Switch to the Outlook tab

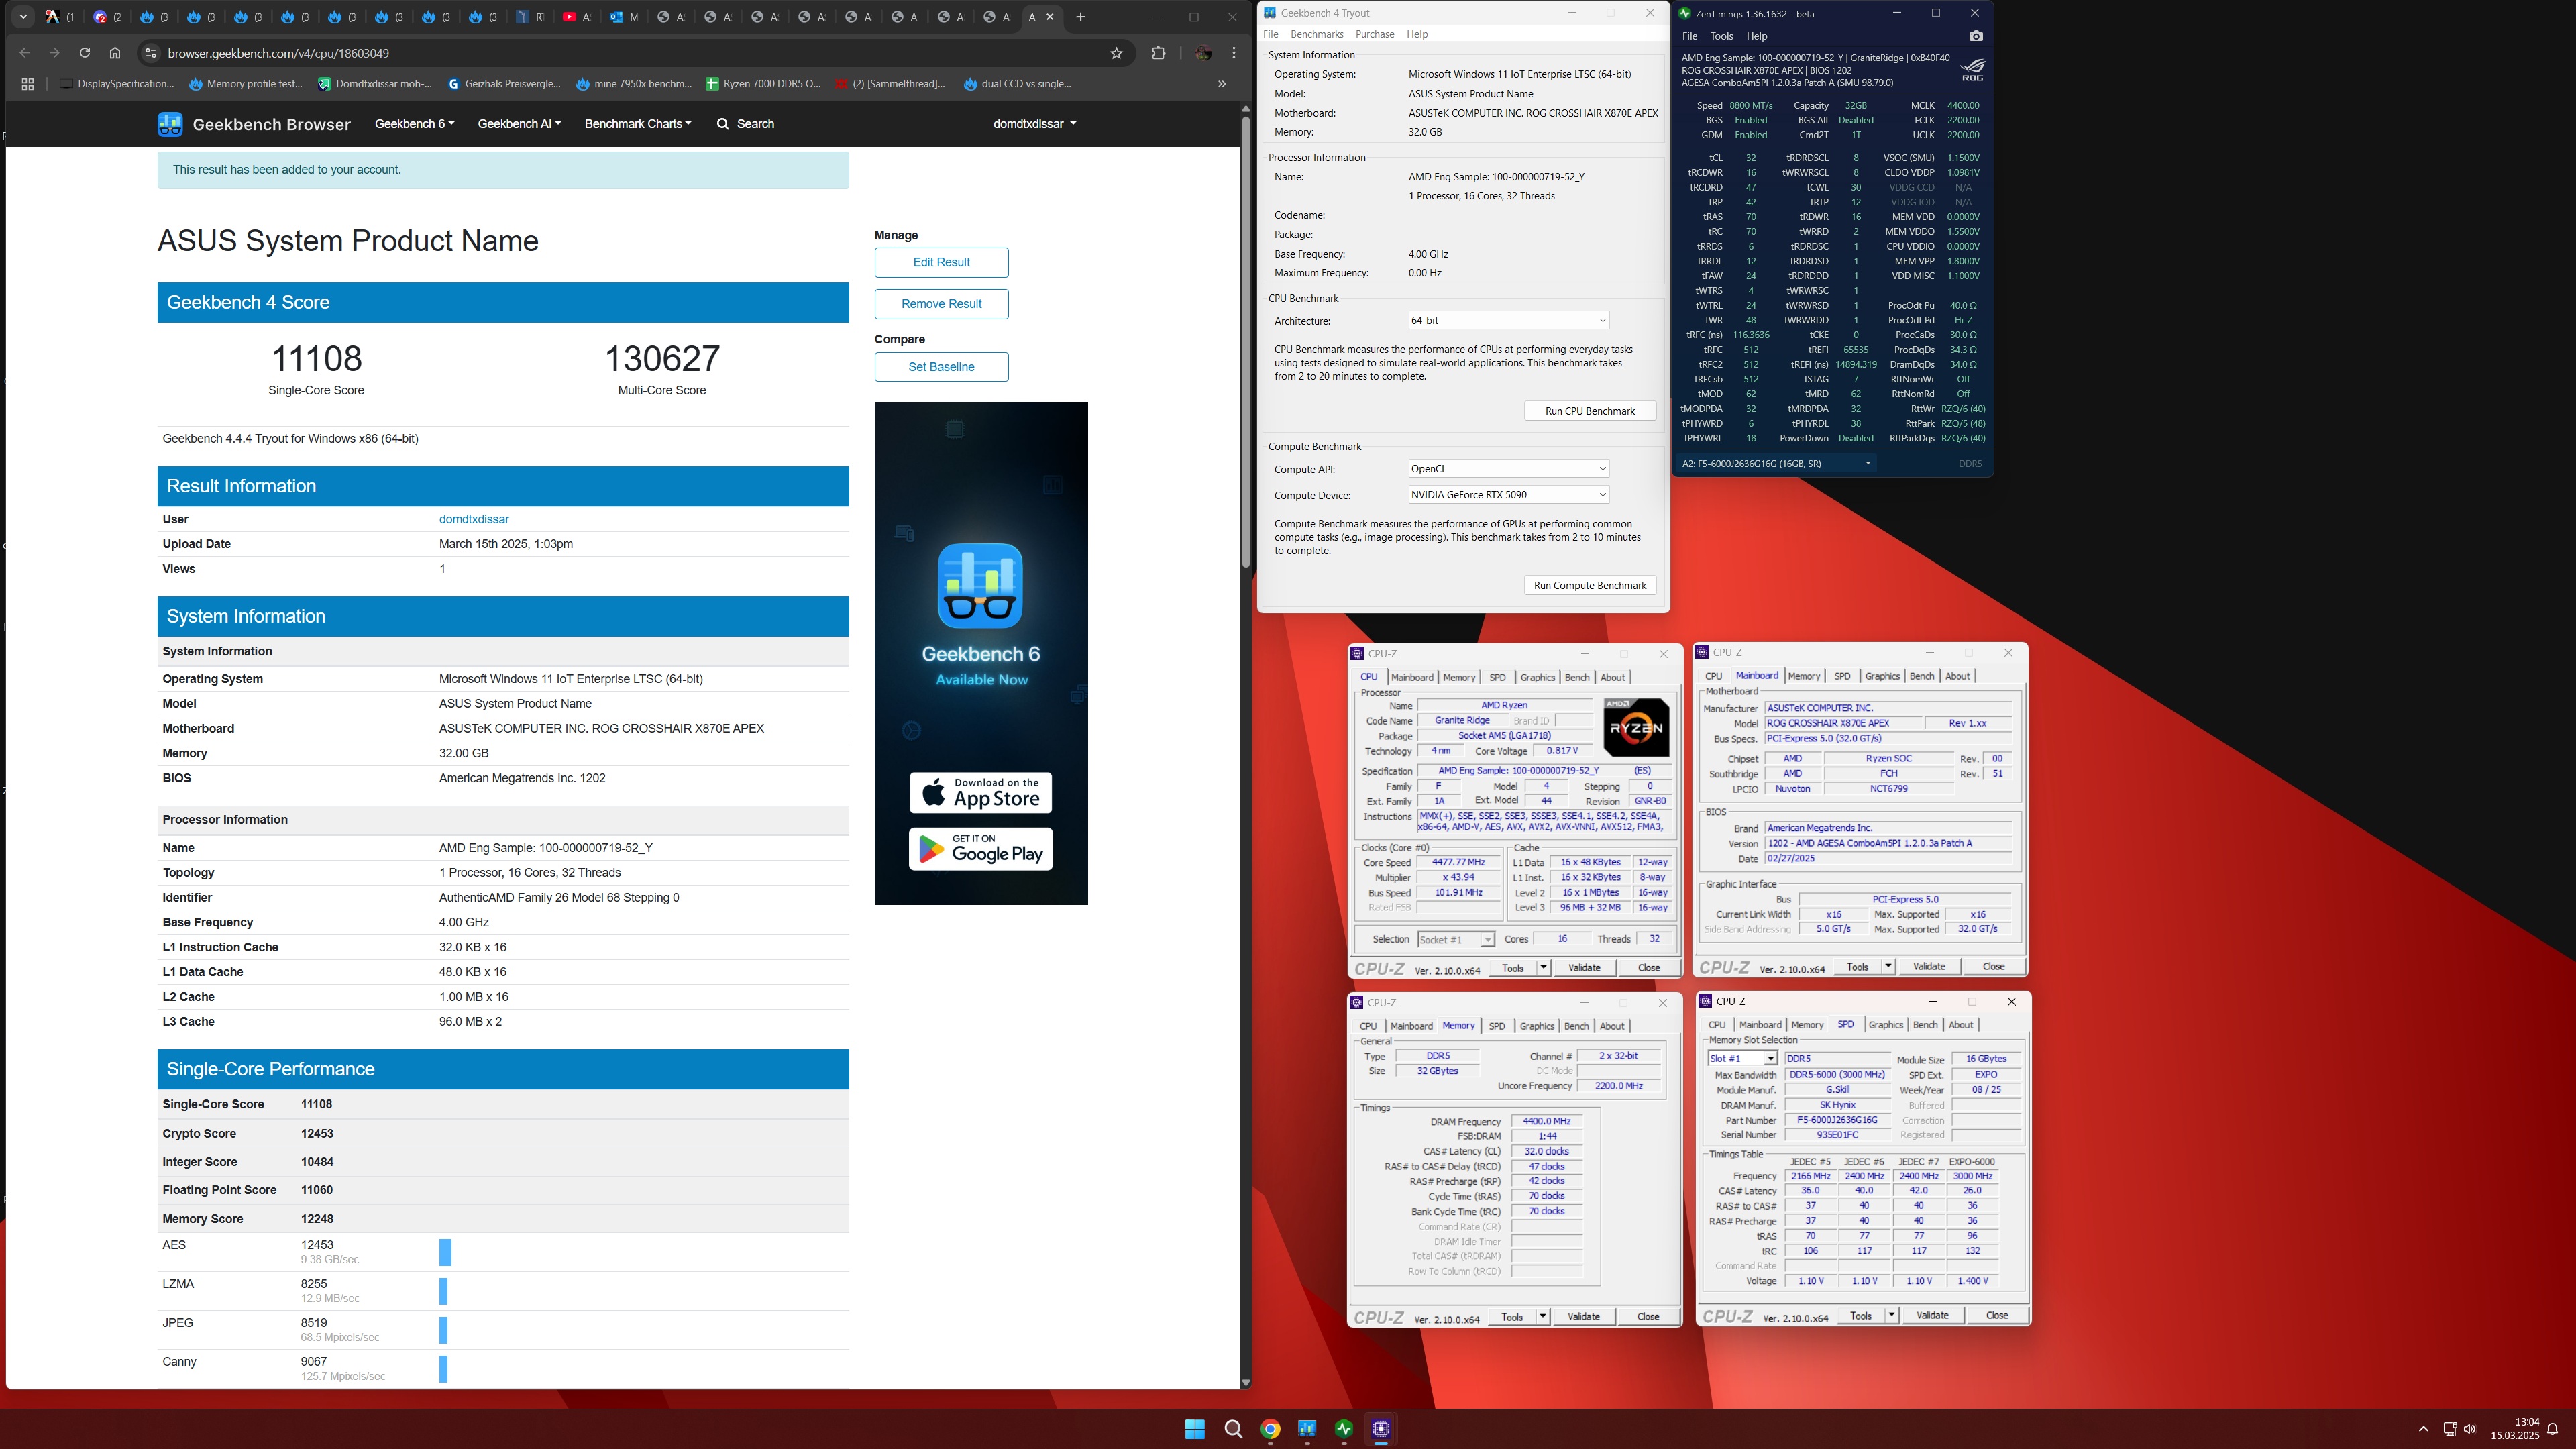pos(623,17)
